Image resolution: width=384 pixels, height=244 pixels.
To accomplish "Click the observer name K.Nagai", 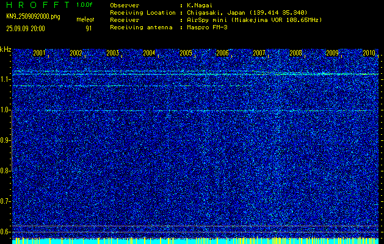I will point(200,5).
